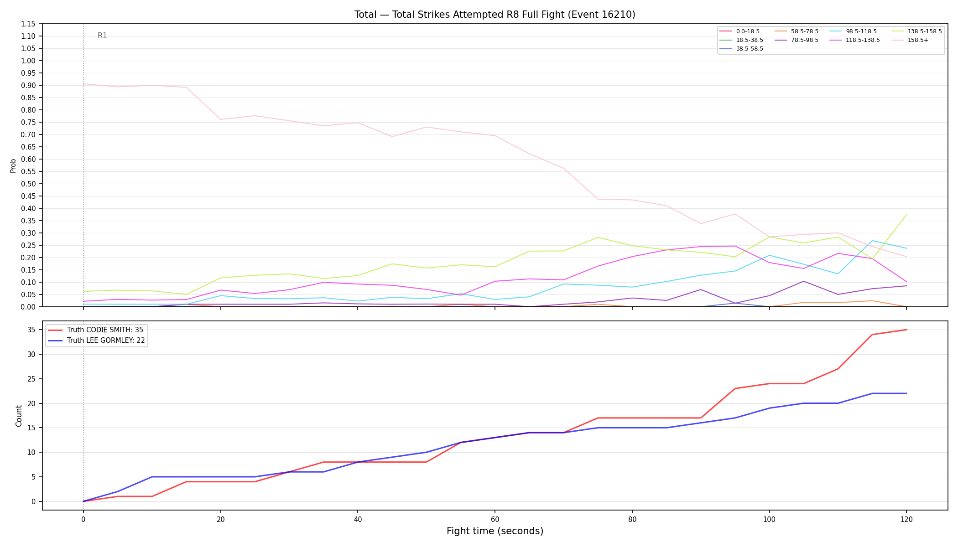Screen dimensions: 958x547
Task: Click the Truth CODIE SMITH: 35 legend text
Action: 105,330
